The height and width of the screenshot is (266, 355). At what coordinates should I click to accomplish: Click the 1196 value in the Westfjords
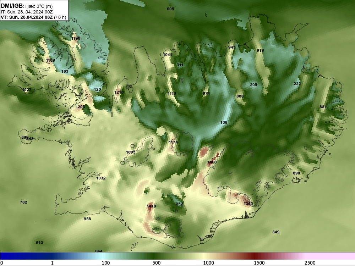(76, 38)
